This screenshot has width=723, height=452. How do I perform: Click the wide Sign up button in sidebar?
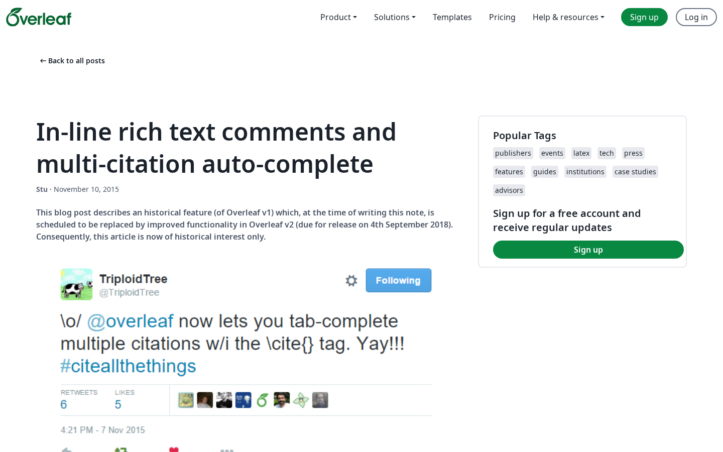tap(588, 250)
